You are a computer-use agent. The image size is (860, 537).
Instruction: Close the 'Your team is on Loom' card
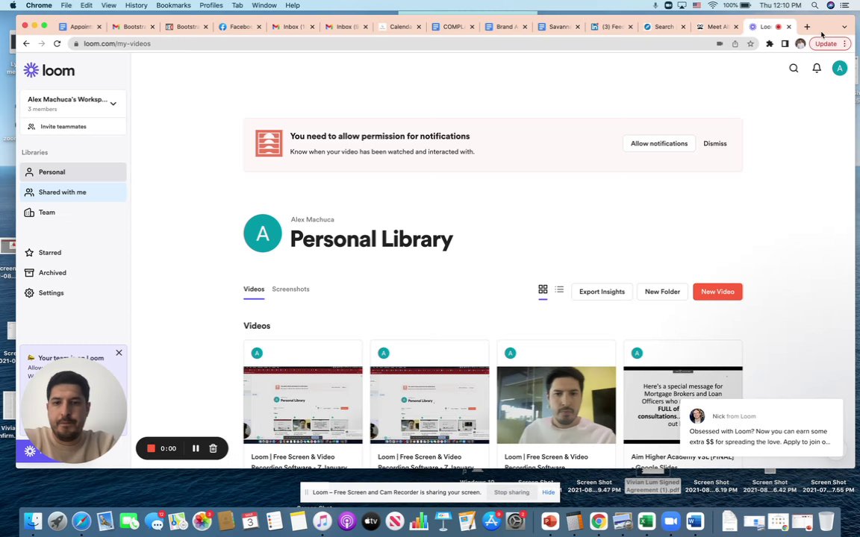(119, 353)
